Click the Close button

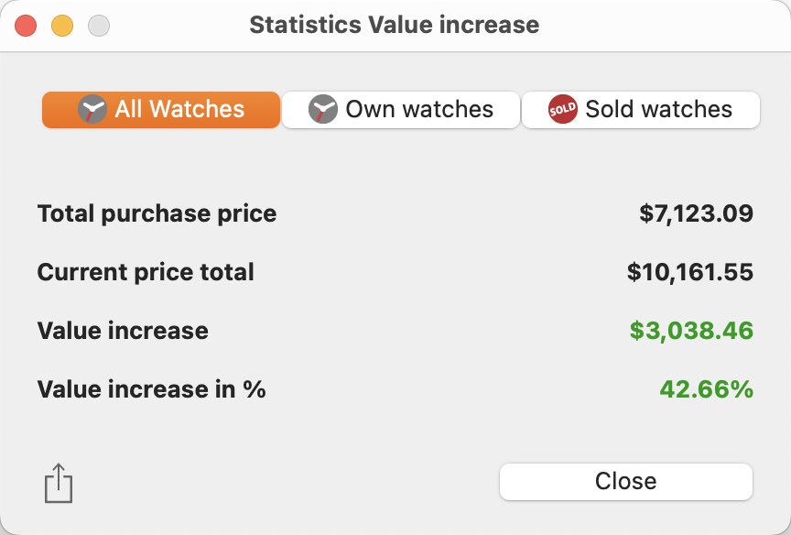point(626,482)
